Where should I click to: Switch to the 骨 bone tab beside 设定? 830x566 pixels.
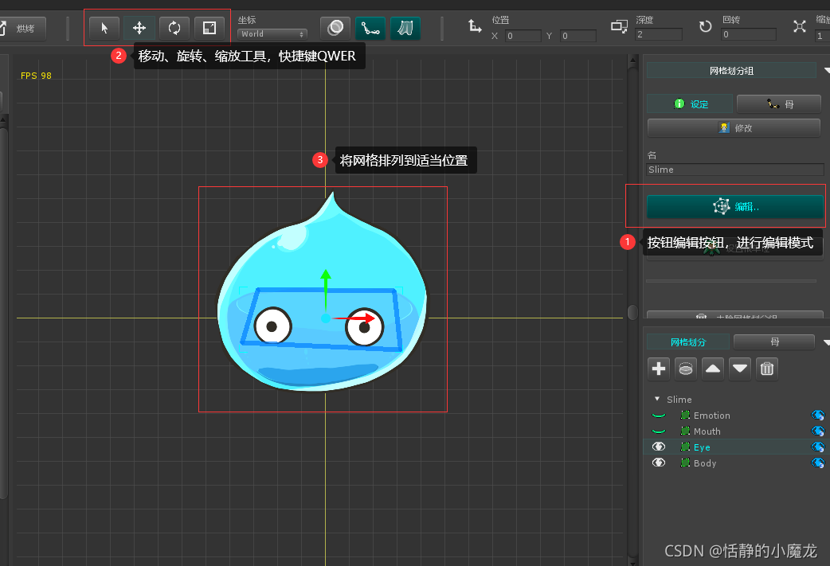coord(779,103)
